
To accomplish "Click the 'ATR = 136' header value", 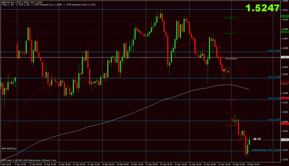I will (x=24, y=5).
